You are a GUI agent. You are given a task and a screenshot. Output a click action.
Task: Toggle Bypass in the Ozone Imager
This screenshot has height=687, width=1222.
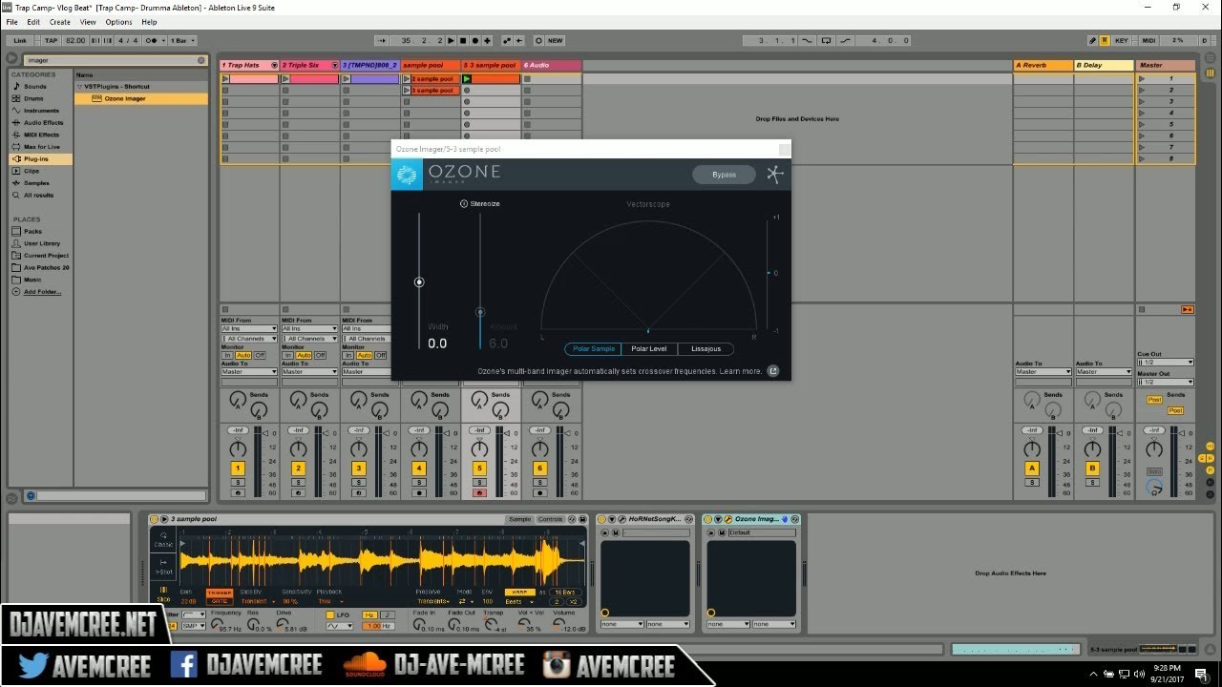pyautogui.click(x=724, y=174)
